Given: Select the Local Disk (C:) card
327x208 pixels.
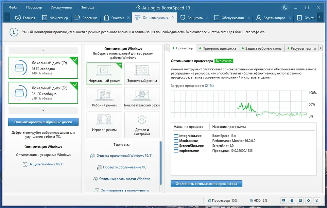Looking at the screenshot, I should 43,68.
